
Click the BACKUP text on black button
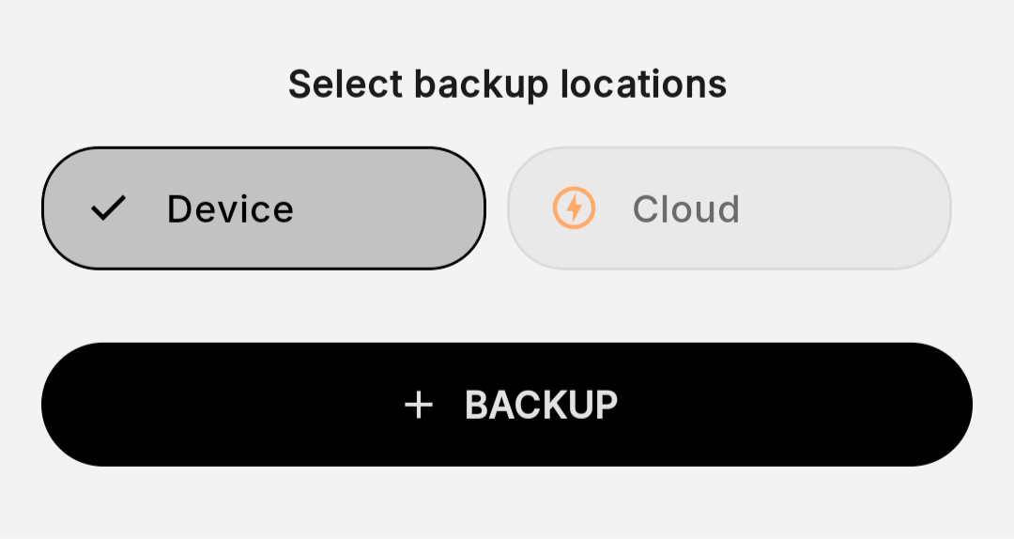[542, 405]
